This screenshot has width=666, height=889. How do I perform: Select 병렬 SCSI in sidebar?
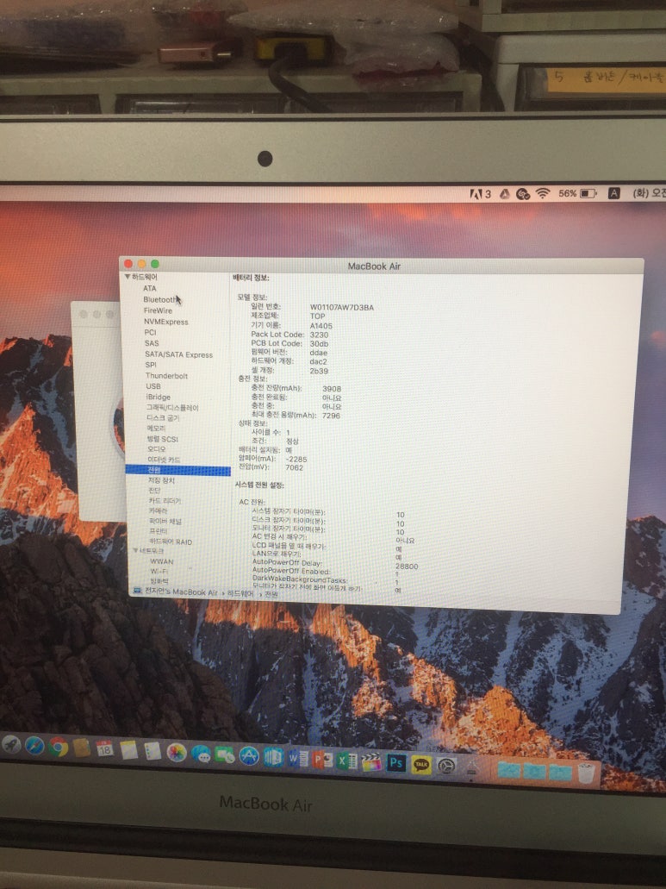(163, 439)
